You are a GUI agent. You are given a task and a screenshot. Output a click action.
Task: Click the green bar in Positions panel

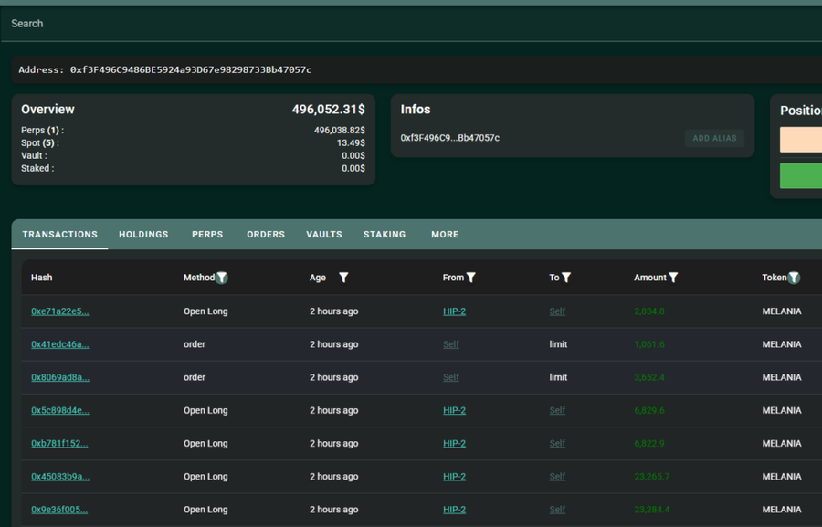pyautogui.click(x=801, y=175)
